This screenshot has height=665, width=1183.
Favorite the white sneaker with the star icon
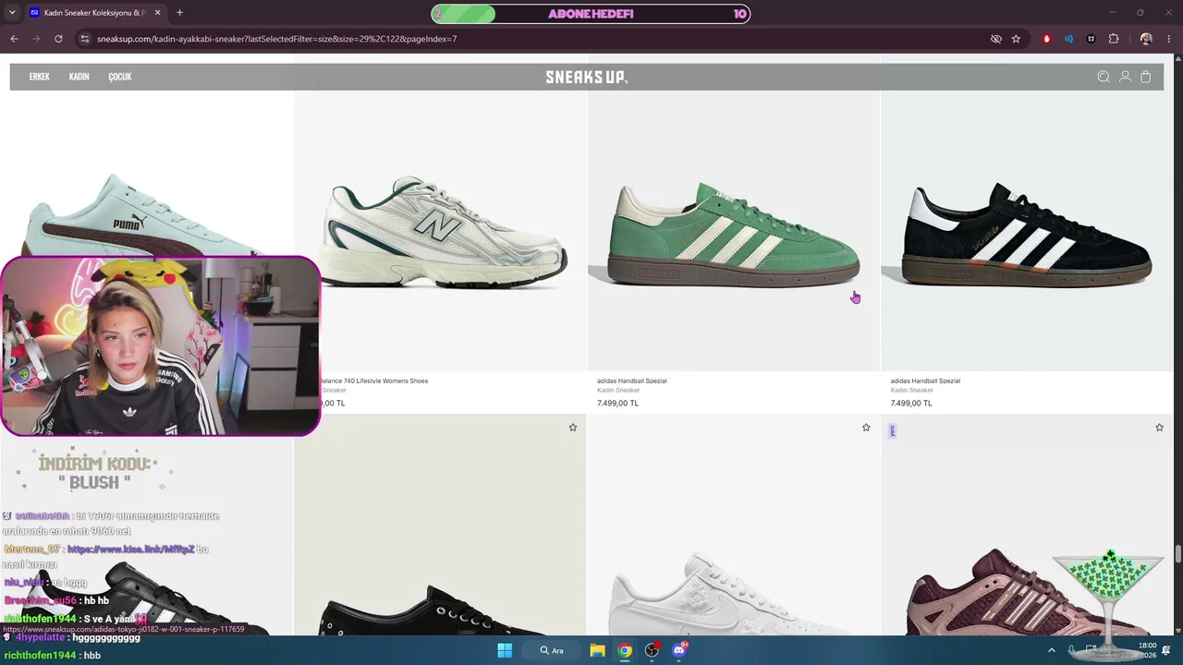(866, 428)
